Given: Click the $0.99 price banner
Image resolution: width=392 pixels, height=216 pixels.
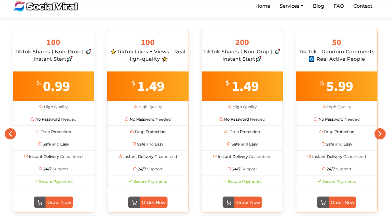Looking at the screenshot, I should (x=53, y=86).
